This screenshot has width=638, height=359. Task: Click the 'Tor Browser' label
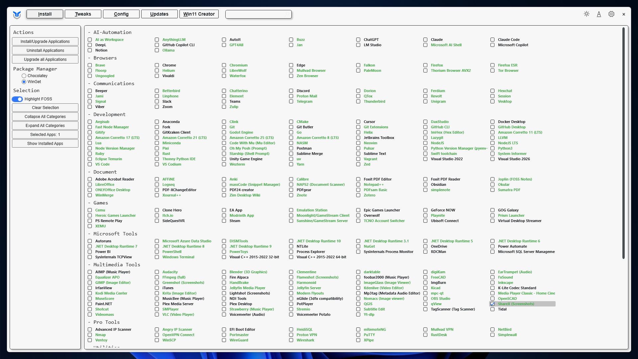pyautogui.click(x=508, y=70)
